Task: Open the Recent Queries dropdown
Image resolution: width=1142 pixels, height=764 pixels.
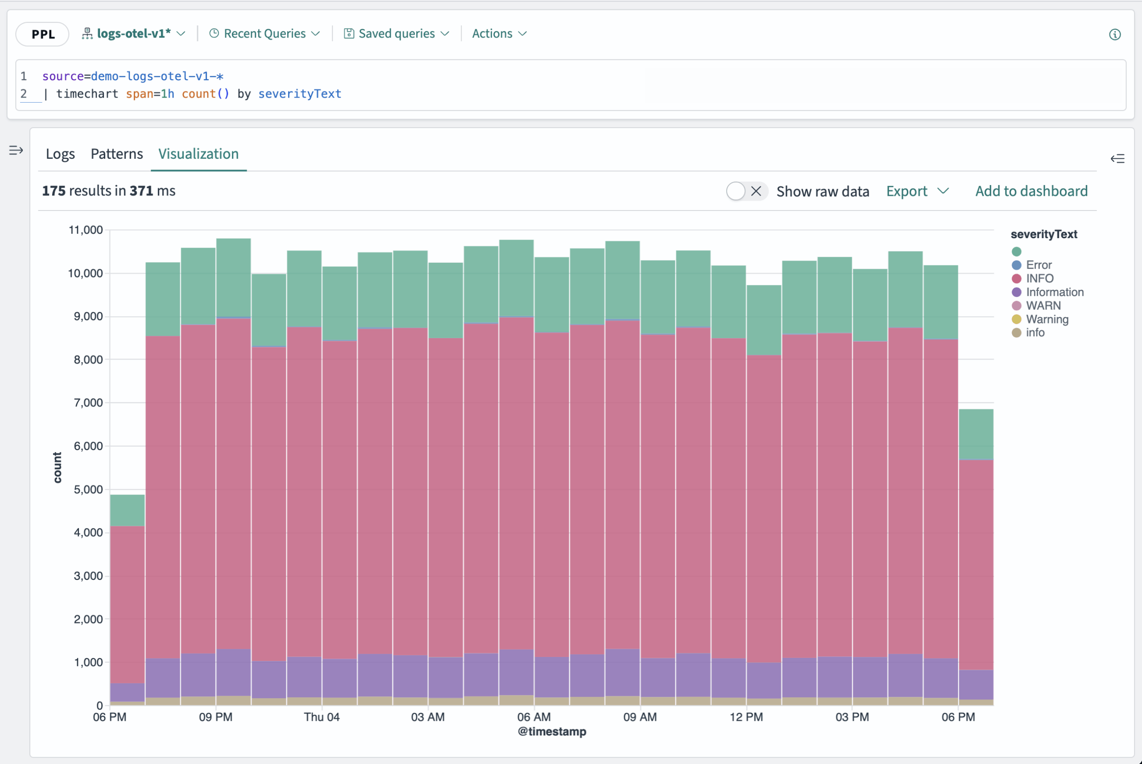Action: (x=265, y=33)
